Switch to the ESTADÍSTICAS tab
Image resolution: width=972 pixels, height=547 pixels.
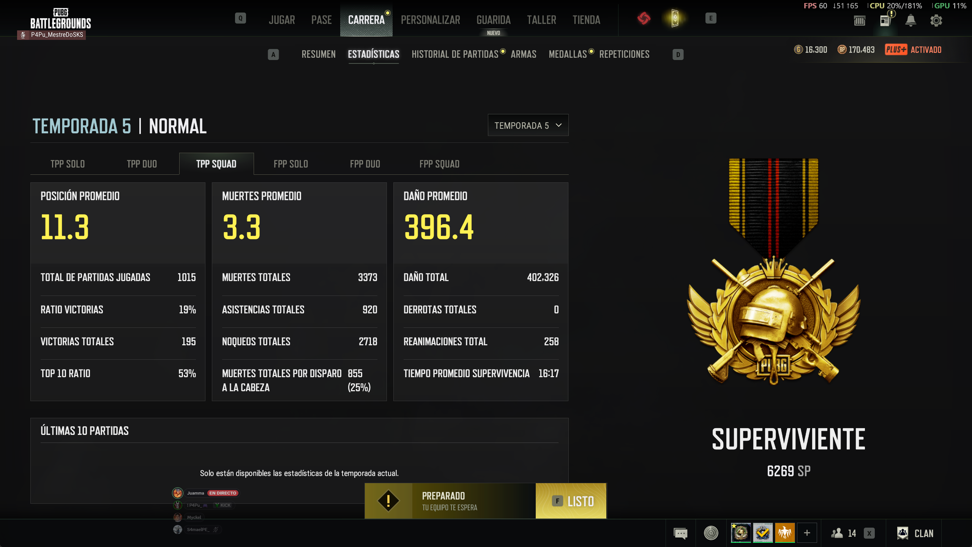374,54
